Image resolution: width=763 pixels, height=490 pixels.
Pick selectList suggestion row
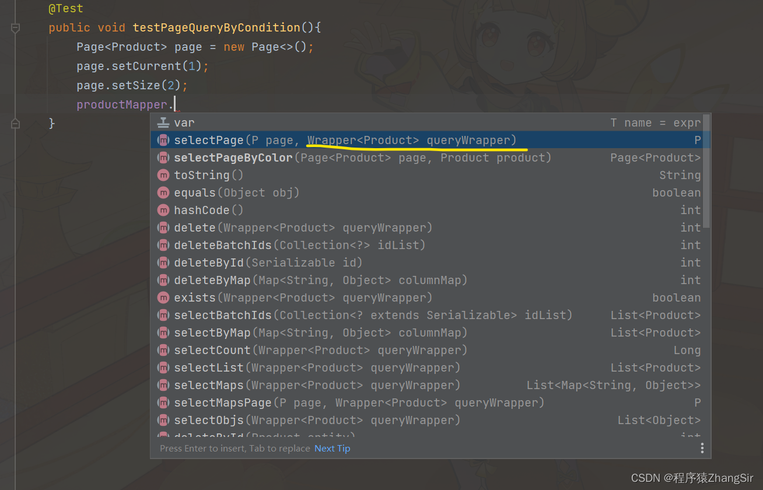pyautogui.click(x=426, y=367)
